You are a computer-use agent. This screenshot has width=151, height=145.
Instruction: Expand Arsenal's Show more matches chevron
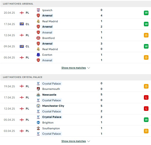pos(89,68)
